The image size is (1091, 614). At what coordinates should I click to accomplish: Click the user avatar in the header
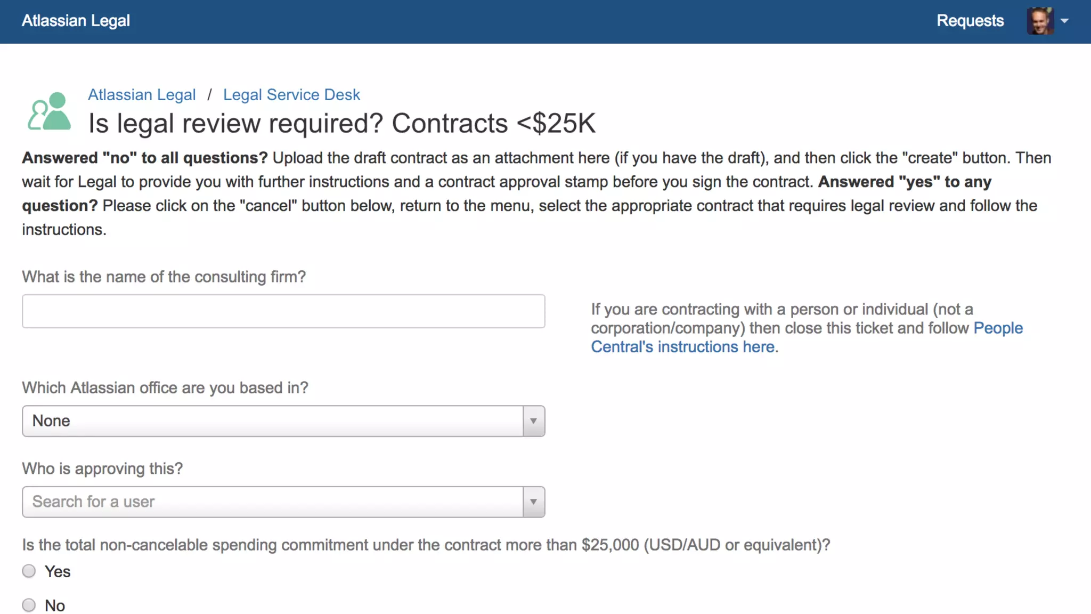[x=1040, y=21]
